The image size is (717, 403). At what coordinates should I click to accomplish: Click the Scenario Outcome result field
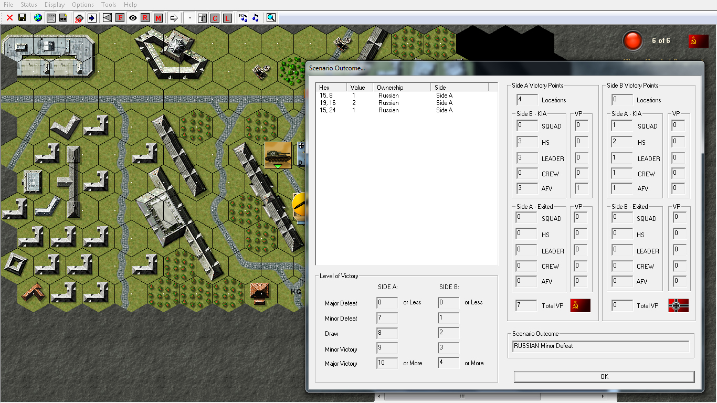coord(600,346)
